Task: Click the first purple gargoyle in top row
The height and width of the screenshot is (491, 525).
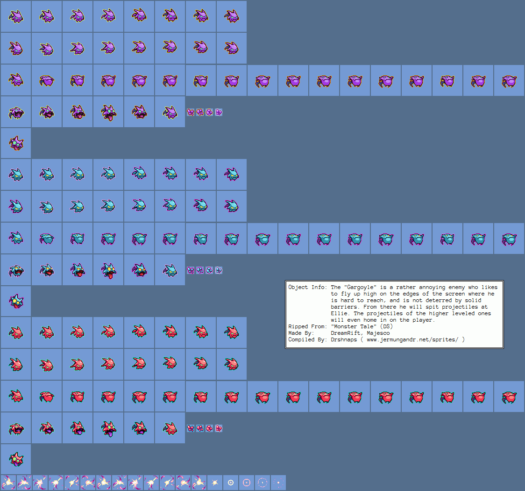Action: click(x=16, y=16)
